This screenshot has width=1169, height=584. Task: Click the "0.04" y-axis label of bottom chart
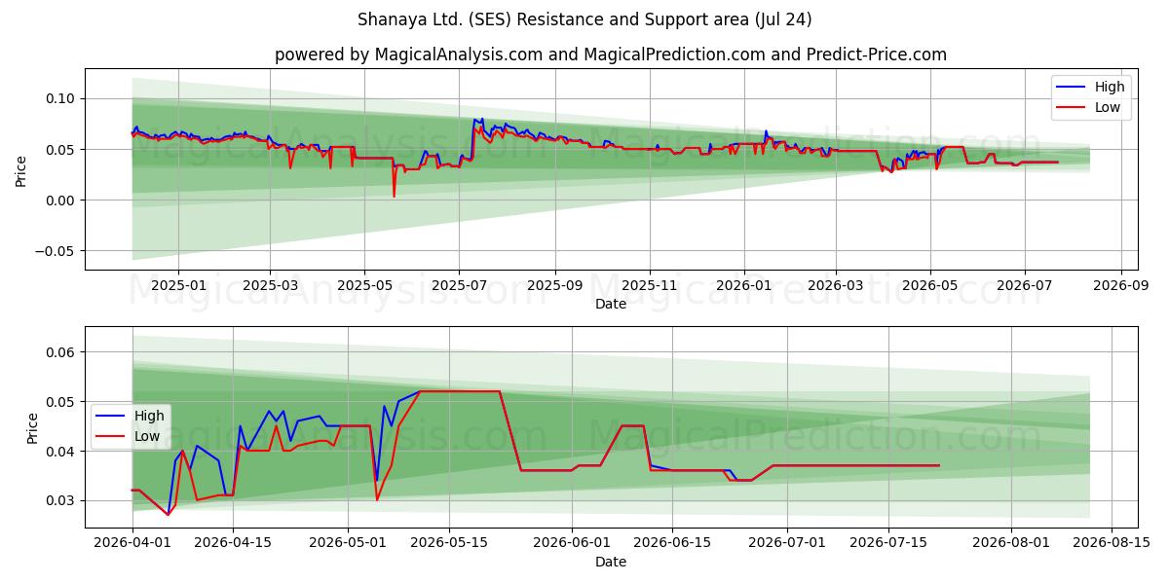61,451
